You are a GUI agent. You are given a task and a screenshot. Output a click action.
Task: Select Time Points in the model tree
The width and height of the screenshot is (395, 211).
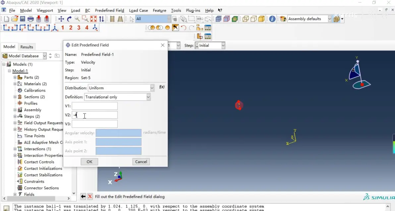click(34, 136)
